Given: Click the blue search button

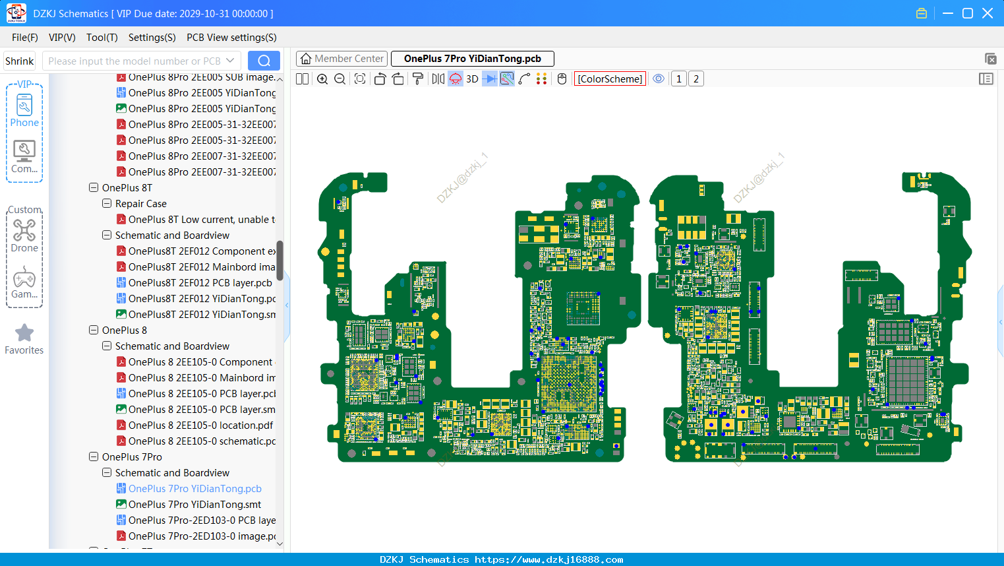Looking at the screenshot, I should pyautogui.click(x=264, y=61).
